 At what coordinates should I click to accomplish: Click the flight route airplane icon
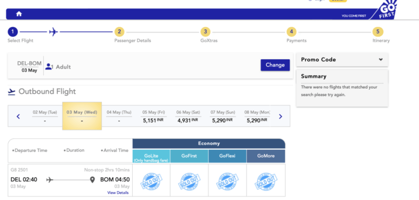(50, 180)
